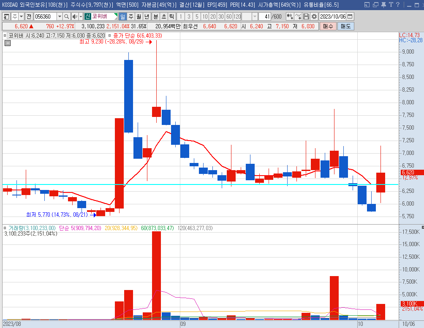Screen dimensions: 424x328
Task: Click the 전 button beside the stock code
Action: point(29,16)
